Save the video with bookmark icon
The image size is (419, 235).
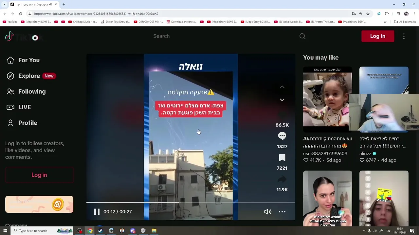pos(282,158)
